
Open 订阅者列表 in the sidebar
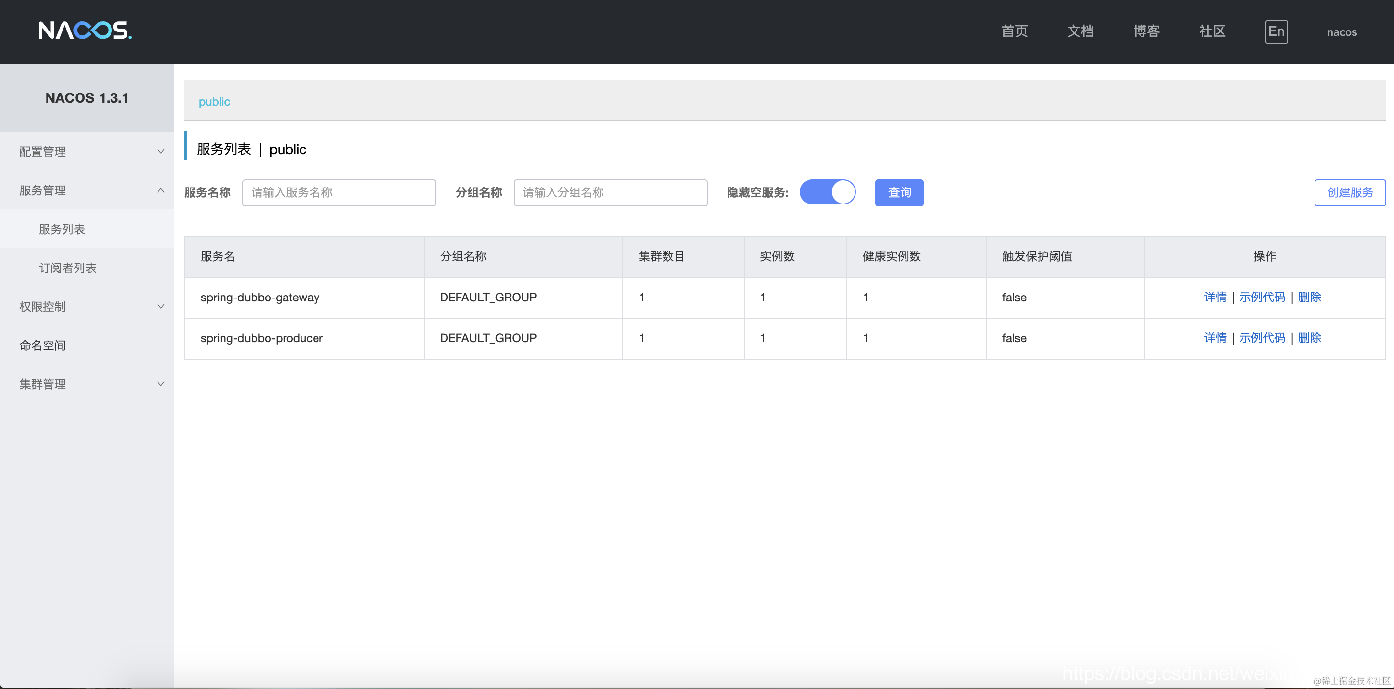tap(68, 268)
